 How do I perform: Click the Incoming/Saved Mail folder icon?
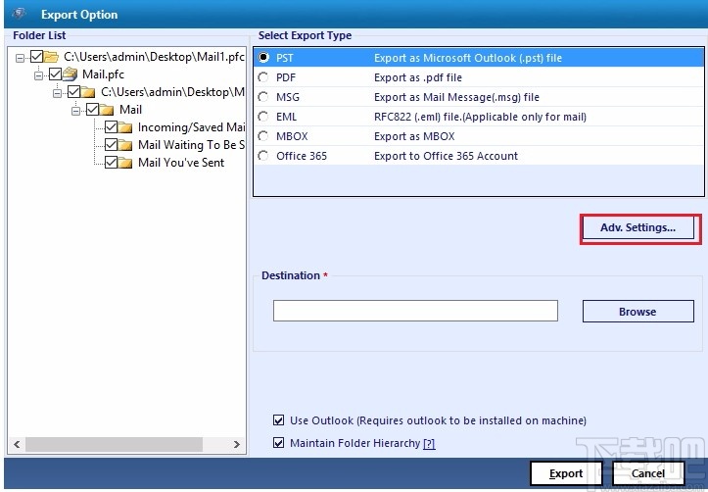[125, 127]
